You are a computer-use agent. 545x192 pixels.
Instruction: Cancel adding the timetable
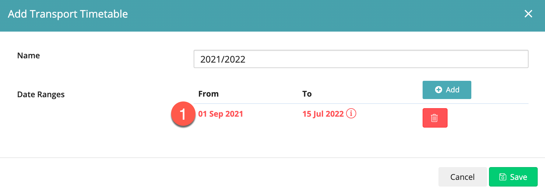coord(462,177)
